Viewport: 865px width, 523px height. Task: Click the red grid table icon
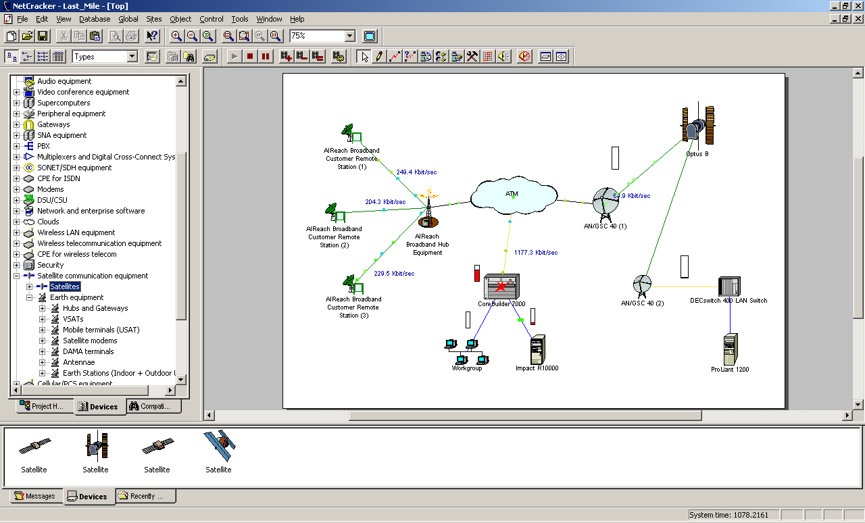pyautogui.click(x=488, y=57)
